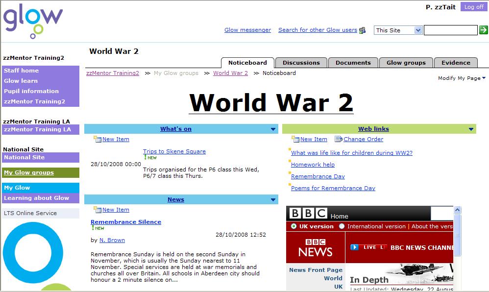Open Pupil information in sidebar

click(41, 91)
